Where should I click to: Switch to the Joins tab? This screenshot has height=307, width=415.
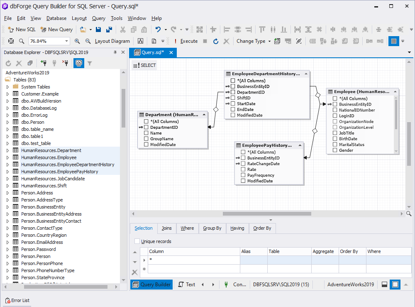[167, 228]
